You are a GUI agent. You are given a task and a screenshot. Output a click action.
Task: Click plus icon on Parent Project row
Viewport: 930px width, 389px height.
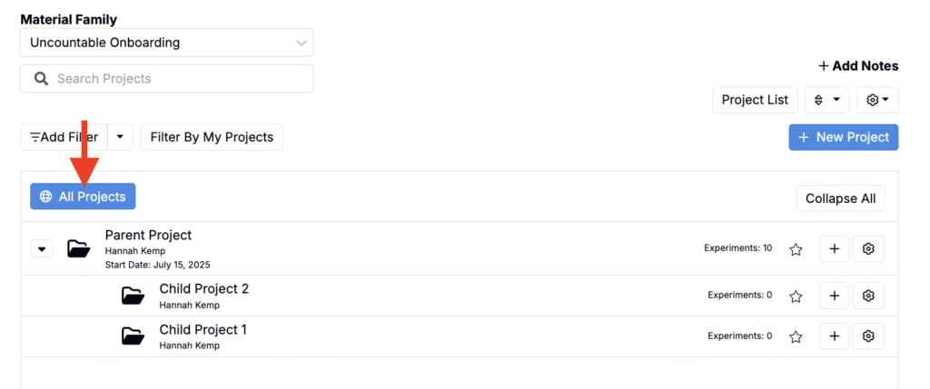coord(834,249)
